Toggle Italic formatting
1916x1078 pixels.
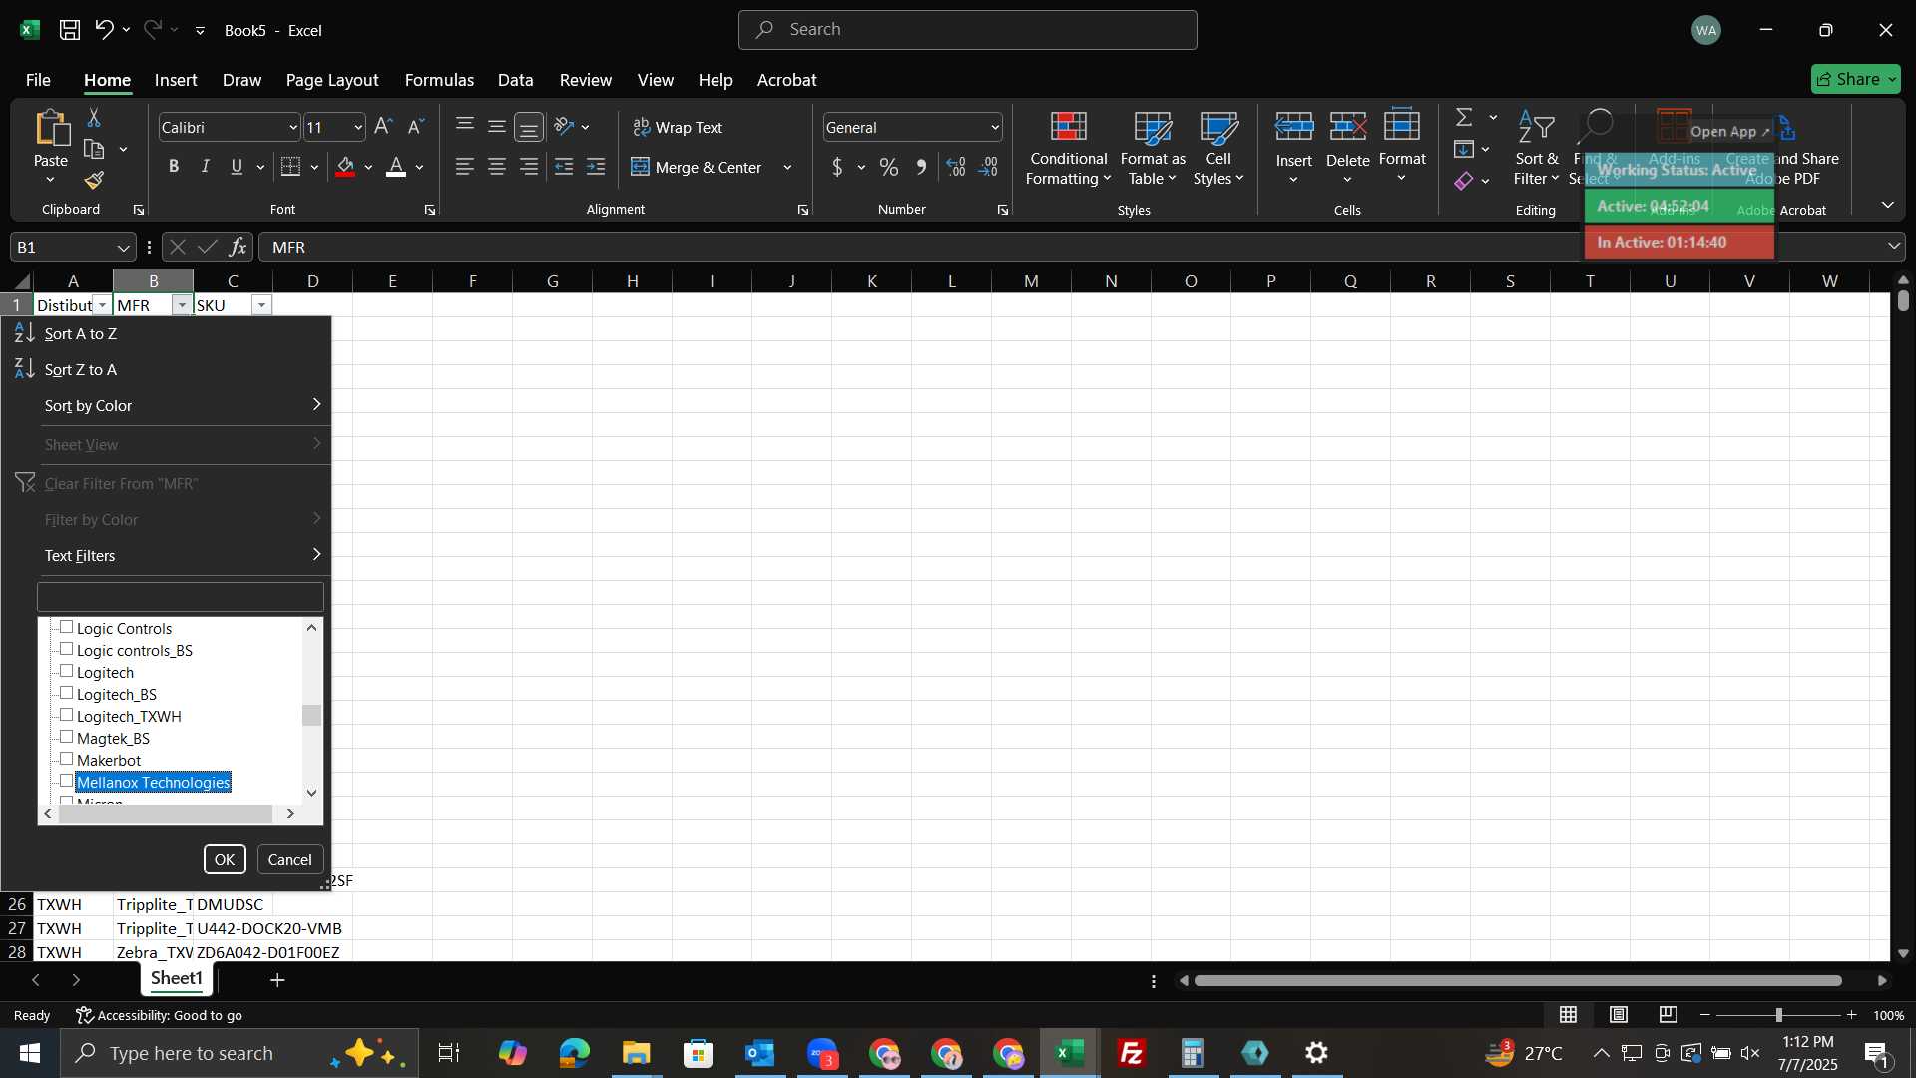click(206, 167)
